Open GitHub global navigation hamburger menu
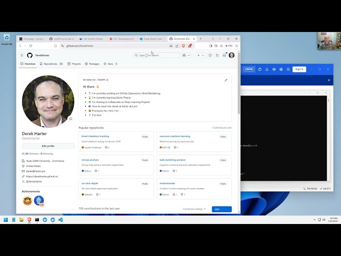 22,55
